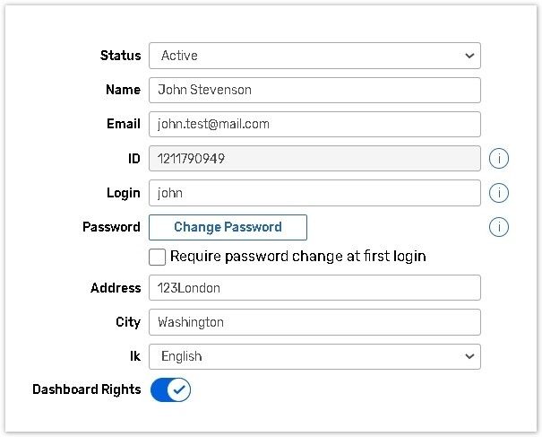Click the Email label text
542x437 pixels.
124,124
